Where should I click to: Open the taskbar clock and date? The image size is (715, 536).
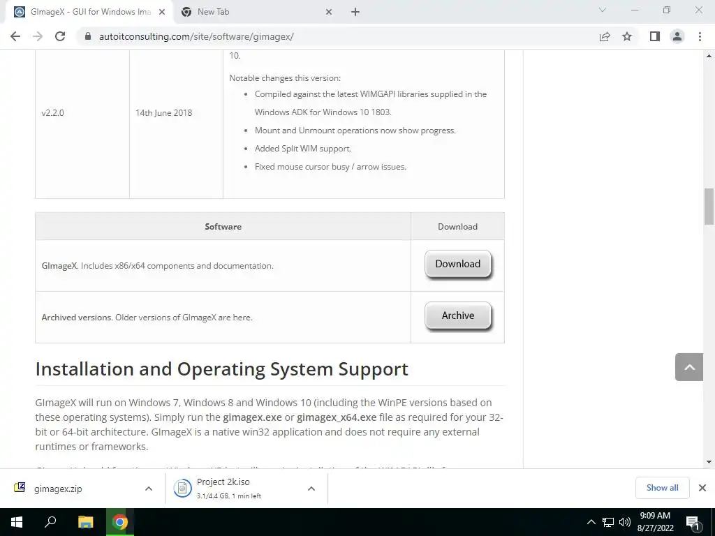(655, 522)
